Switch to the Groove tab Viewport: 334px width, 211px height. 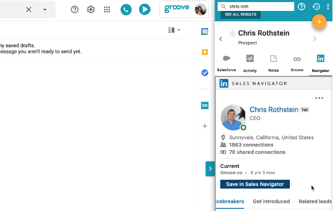[297, 63]
